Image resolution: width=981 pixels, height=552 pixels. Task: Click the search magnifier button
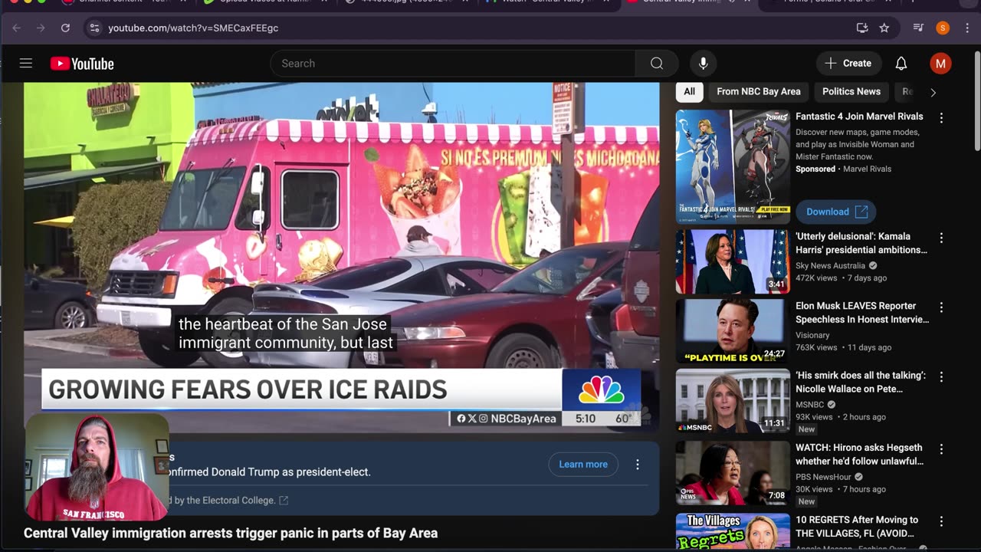pos(657,64)
